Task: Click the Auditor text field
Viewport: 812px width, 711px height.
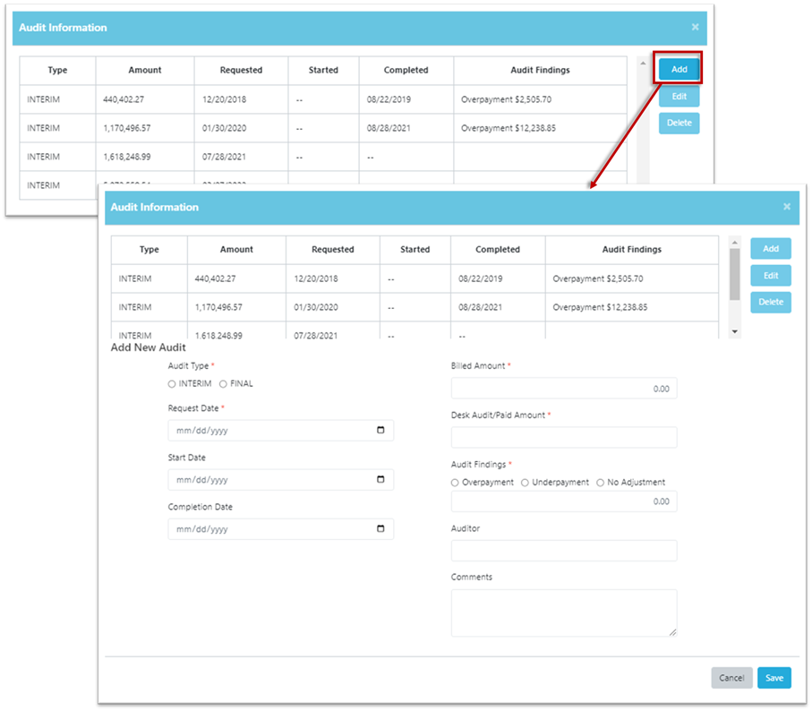Action: pos(564,551)
